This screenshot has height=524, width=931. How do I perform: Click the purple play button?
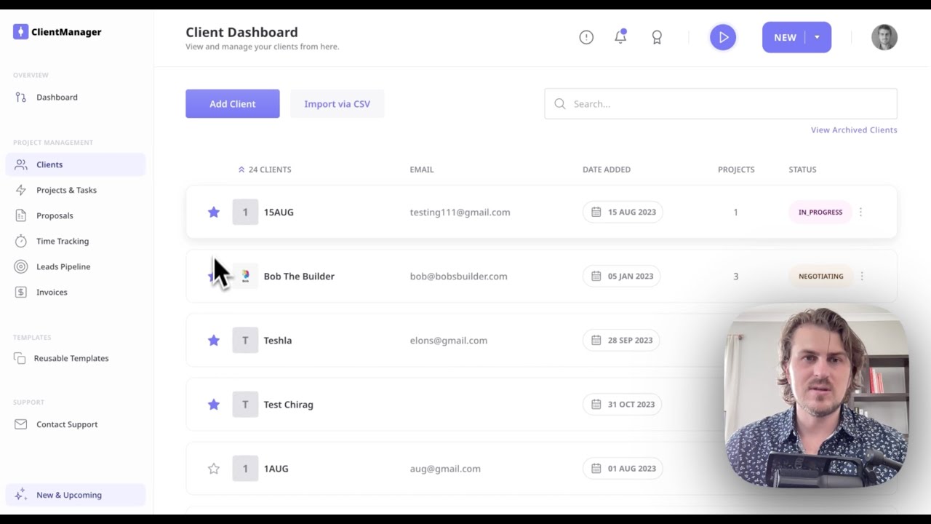coord(723,37)
